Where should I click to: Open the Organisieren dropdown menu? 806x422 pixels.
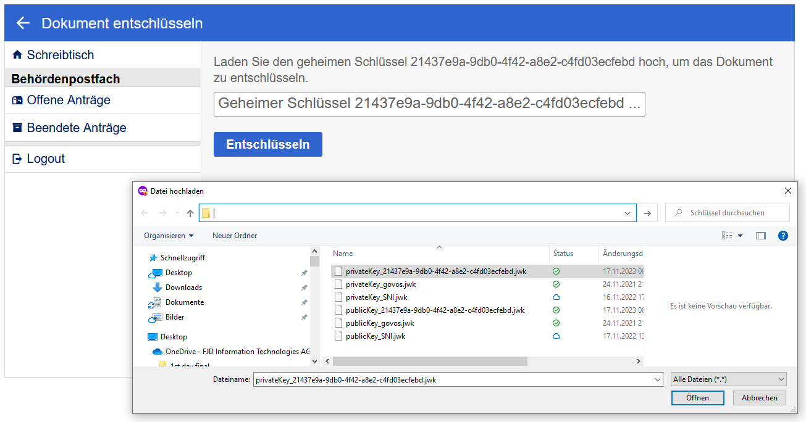[168, 236]
